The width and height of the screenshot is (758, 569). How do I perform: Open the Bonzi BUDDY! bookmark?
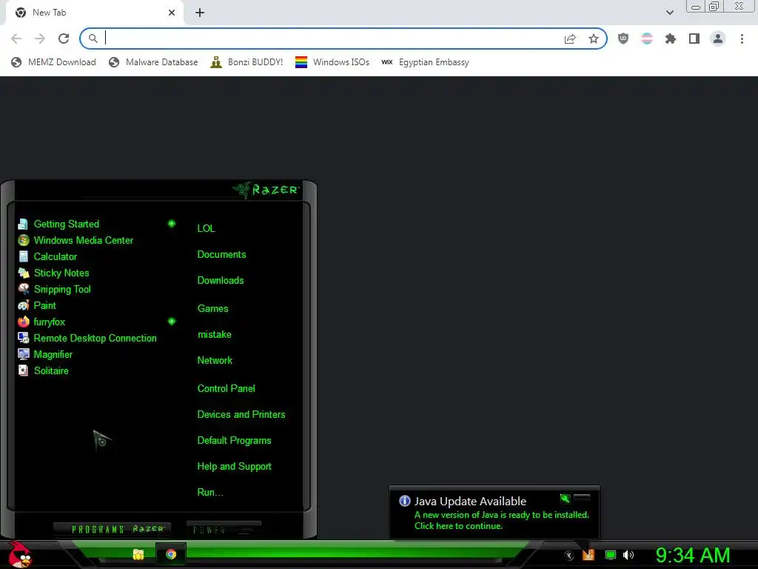(x=246, y=62)
